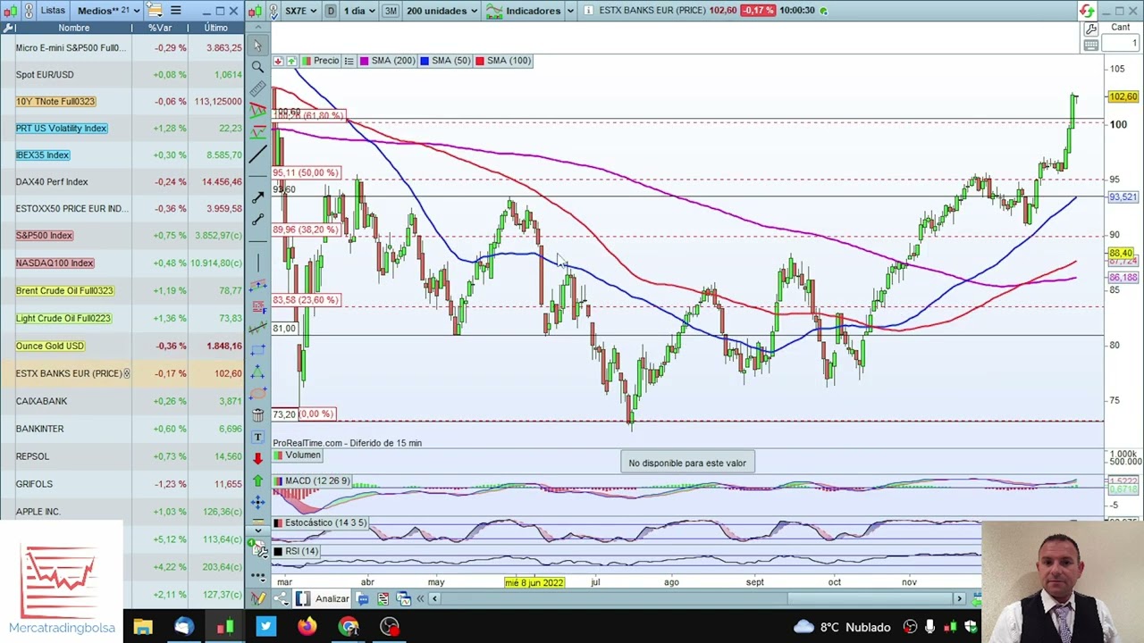The width and height of the screenshot is (1144, 643).
Task: Click the info icon beside ESTX BANKS title
Action: [588, 11]
